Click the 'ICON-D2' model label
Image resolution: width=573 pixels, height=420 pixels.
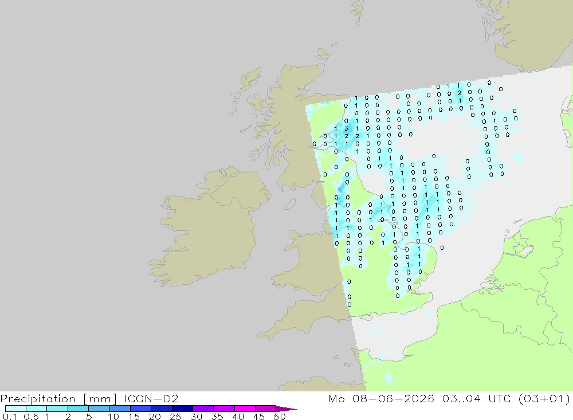point(151,398)
